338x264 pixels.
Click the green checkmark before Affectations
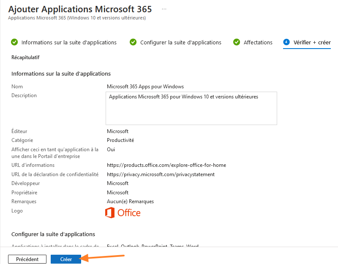tap(237, 42)
